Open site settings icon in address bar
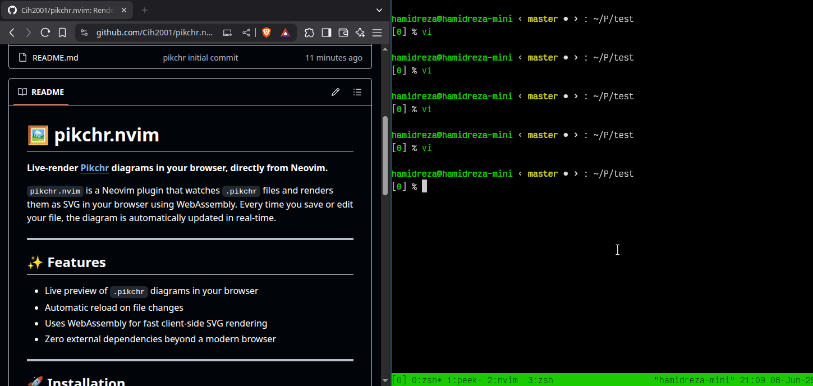The height and width of the screenshot is (386, 813). click(84, 33)
